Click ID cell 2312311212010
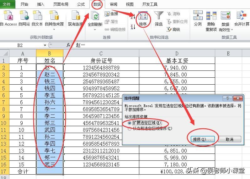250x179 pixels. click(101, 150)
